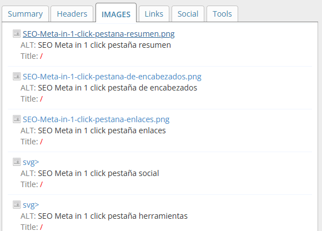Click image icon for the pestaña herramientas entry
Screen dimensions: 322x231
click(17, 204)
